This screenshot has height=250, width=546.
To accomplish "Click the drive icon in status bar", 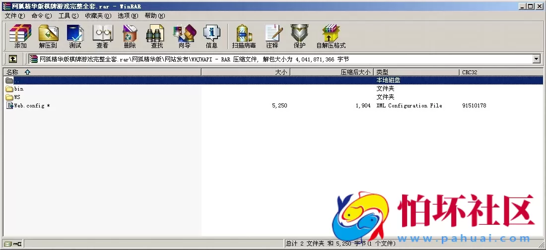I will (x=7, y=244).
